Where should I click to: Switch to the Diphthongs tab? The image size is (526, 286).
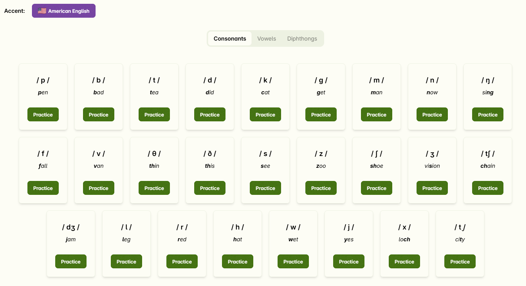click(x=302, y=38)
